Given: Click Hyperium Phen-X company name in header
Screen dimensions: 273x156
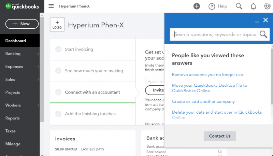Looking at the screenshot, I should tap(74, 6).
